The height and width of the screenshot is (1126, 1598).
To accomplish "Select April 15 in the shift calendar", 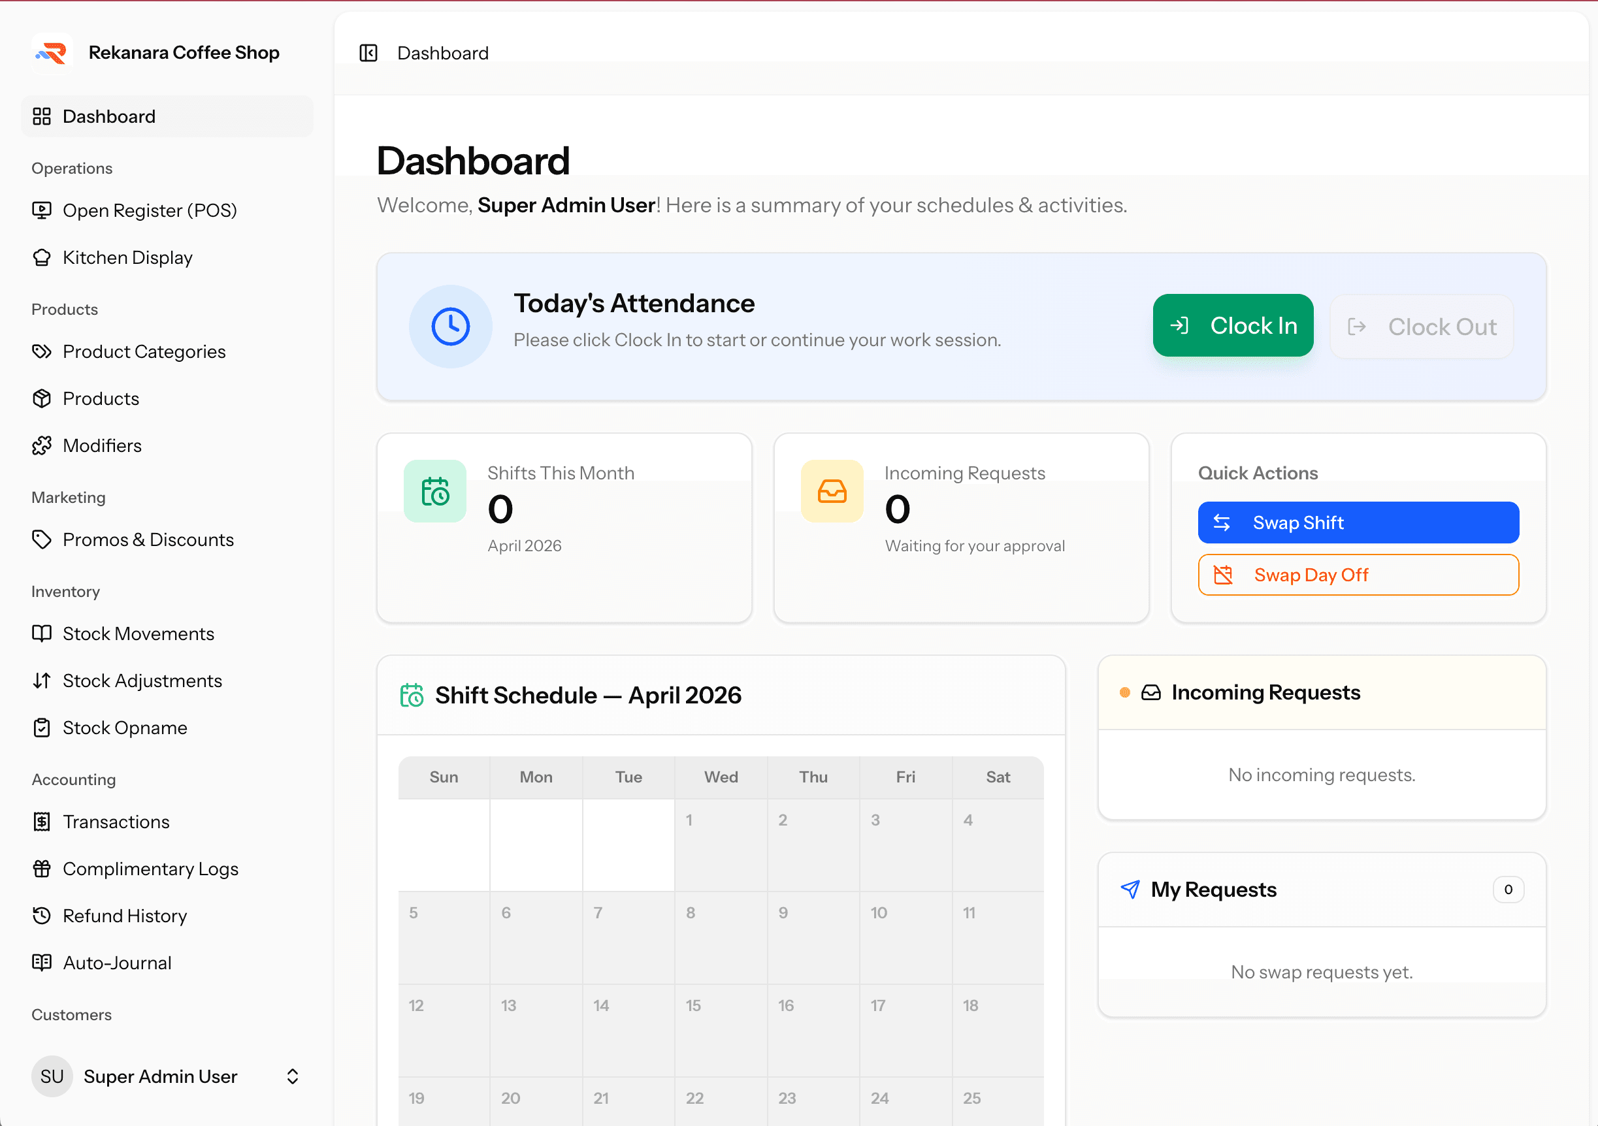I will [x=721, y=1031].
